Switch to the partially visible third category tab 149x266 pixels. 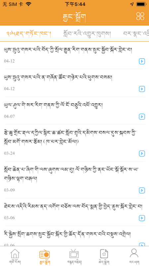pos(136,34)
